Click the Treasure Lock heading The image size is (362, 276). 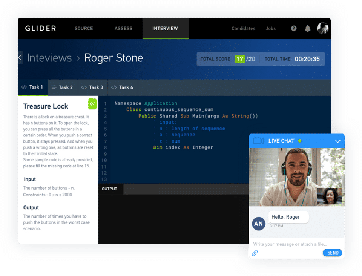click(46, 106)
